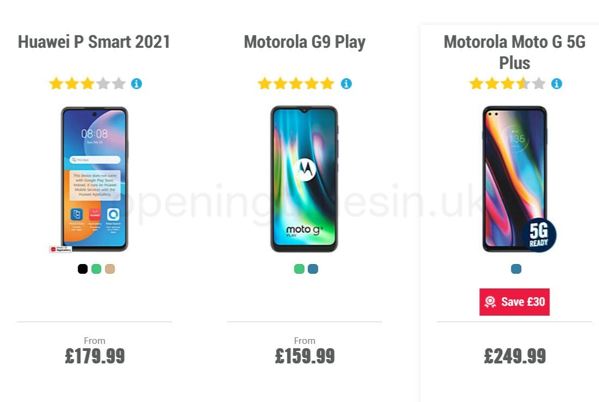This screenshot has width=599, height=402.
Task: Select the Motorola Moto G 5G Plus title
Action: click(515, 52)
